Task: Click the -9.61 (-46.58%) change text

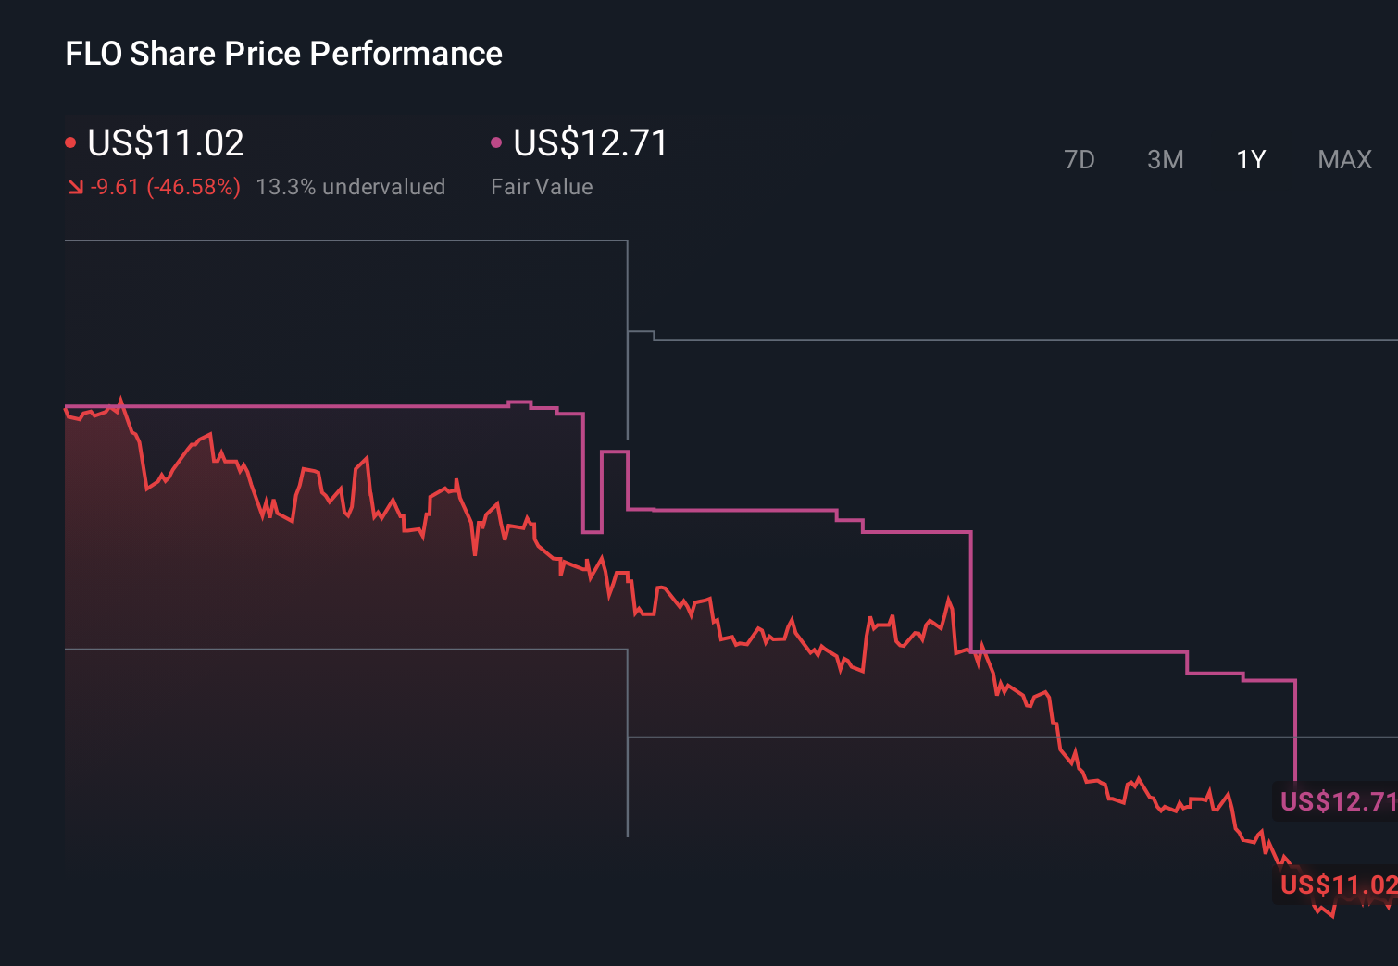Action: [164, 186]
